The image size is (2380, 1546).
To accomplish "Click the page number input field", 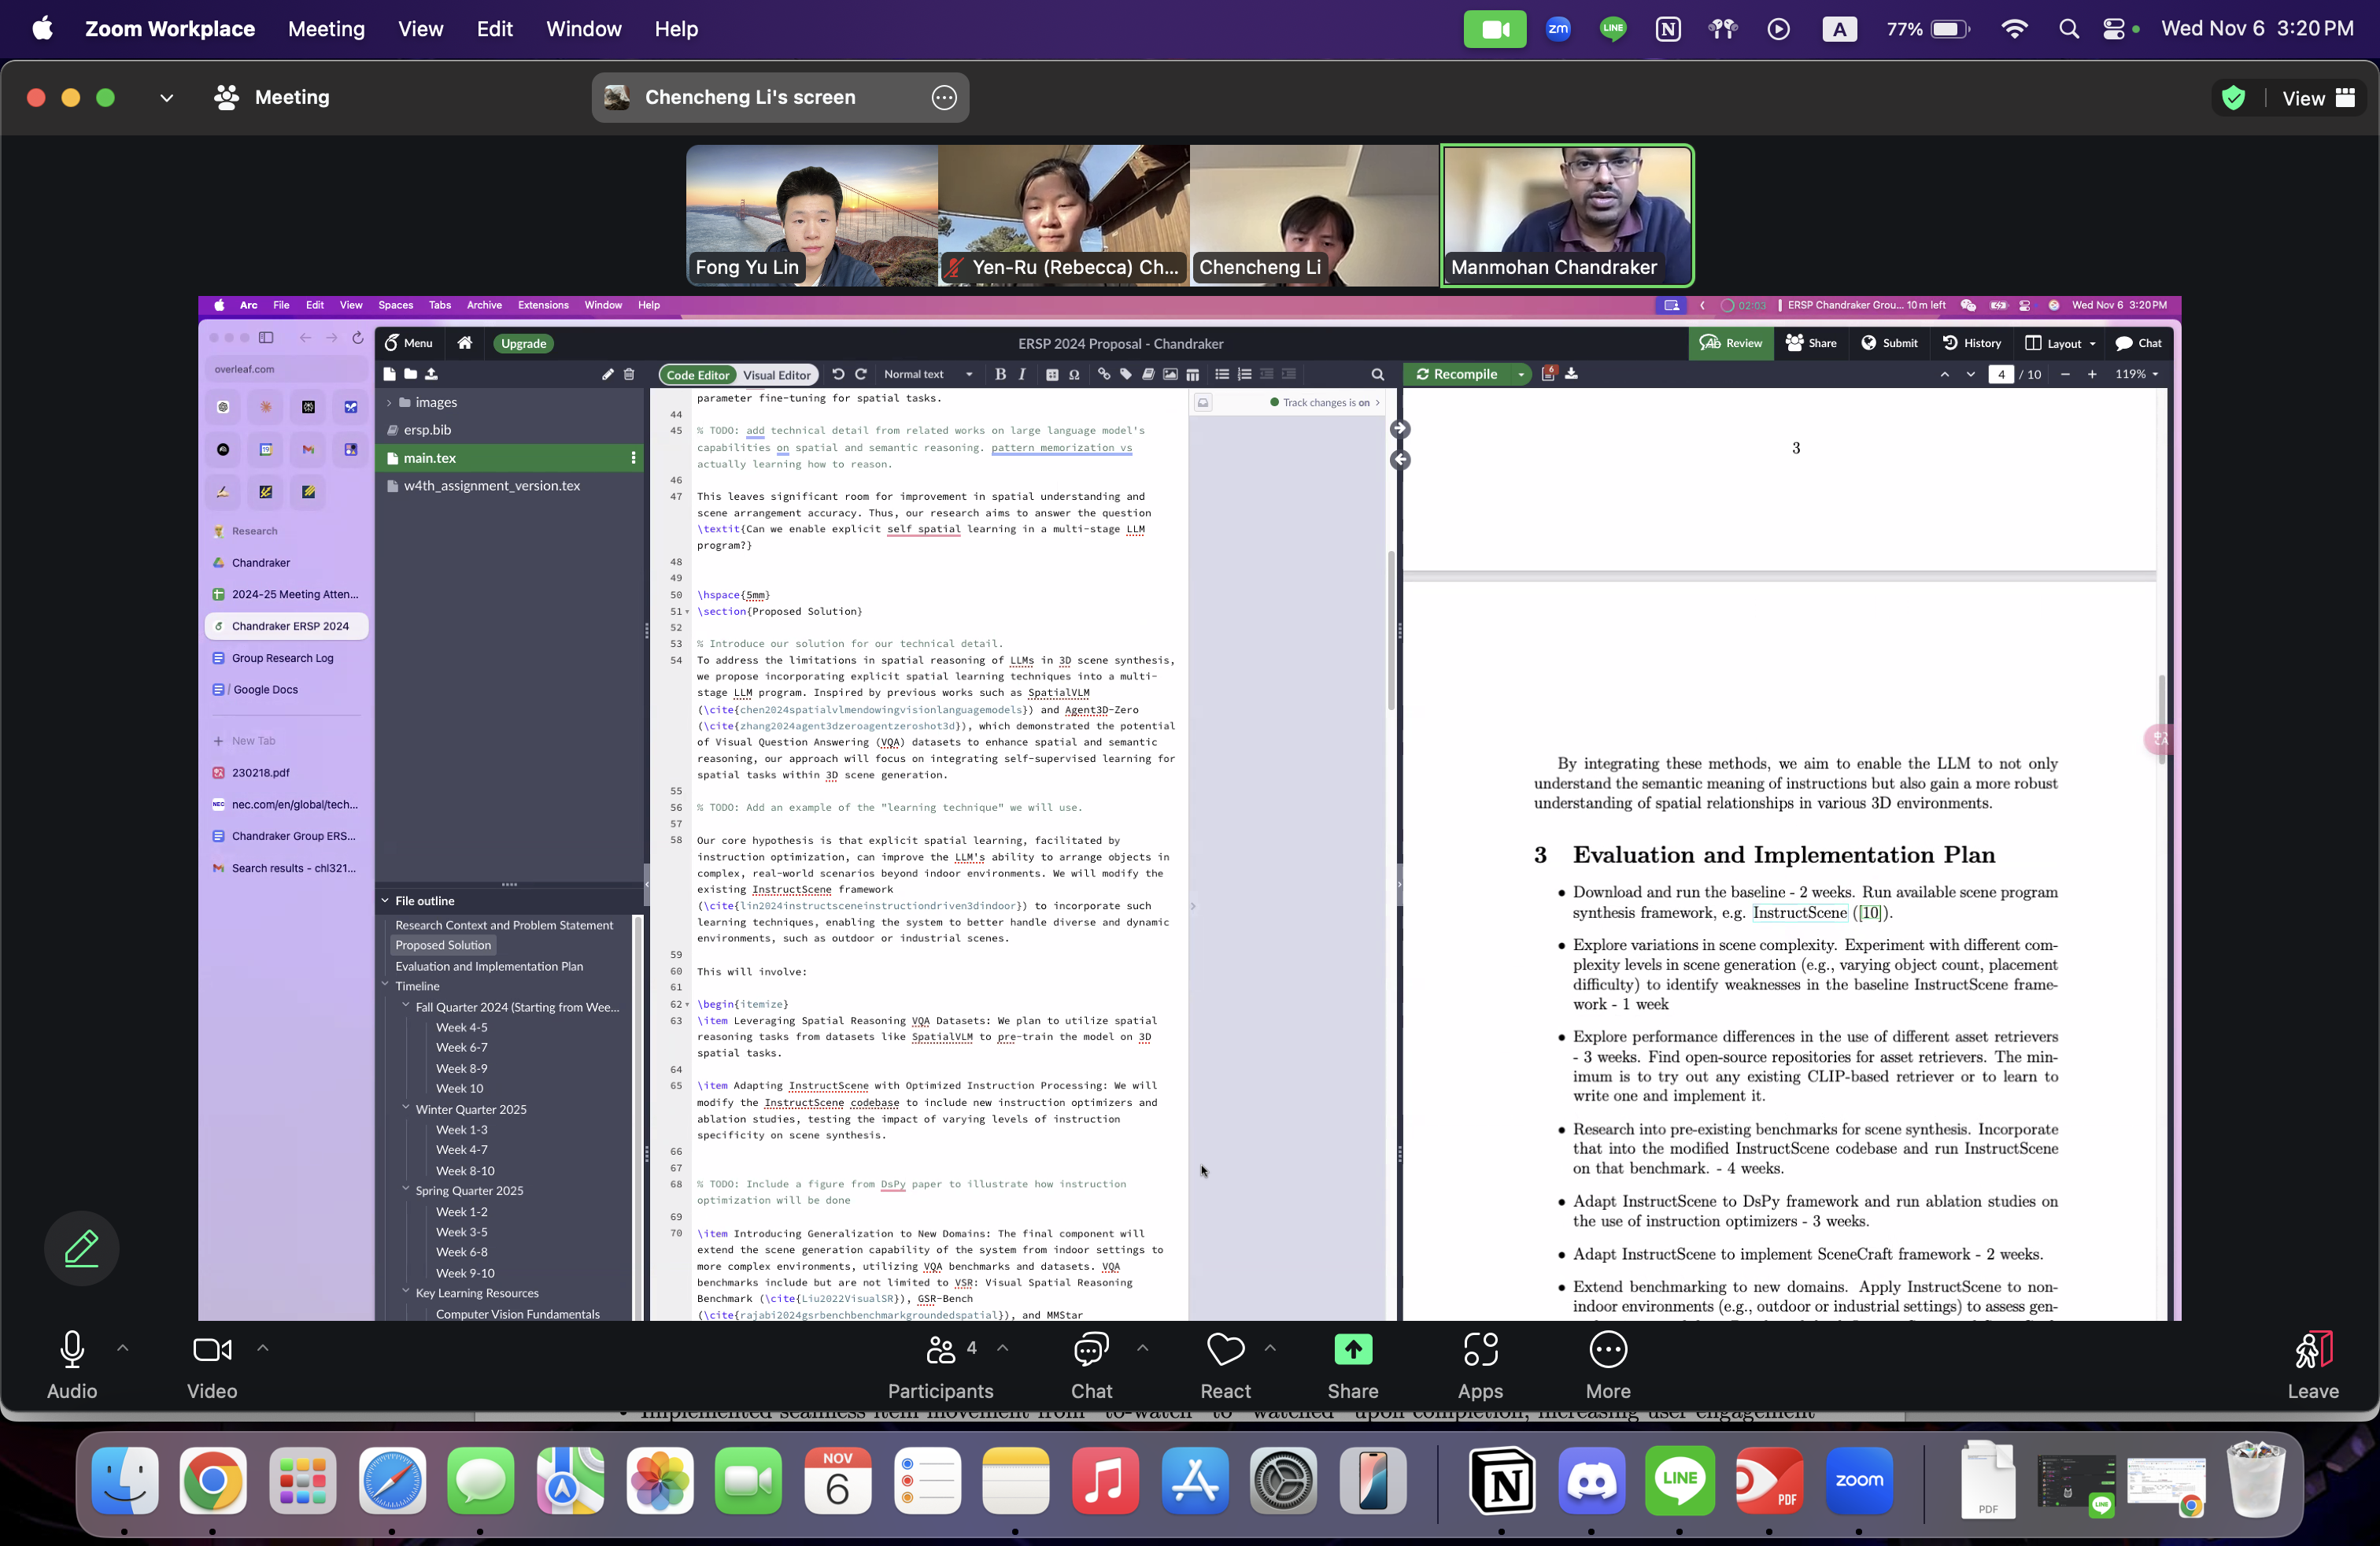I will 2002,374.
